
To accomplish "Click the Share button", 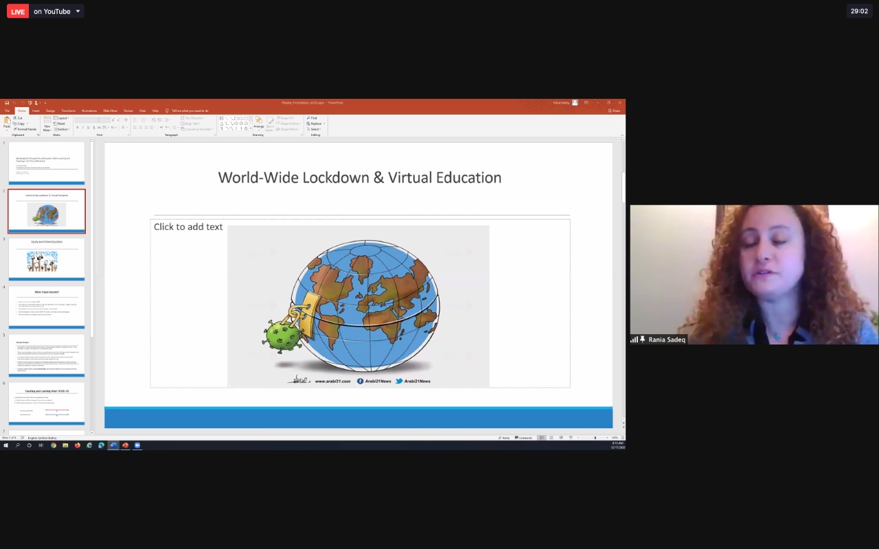I will click(615, 110).
